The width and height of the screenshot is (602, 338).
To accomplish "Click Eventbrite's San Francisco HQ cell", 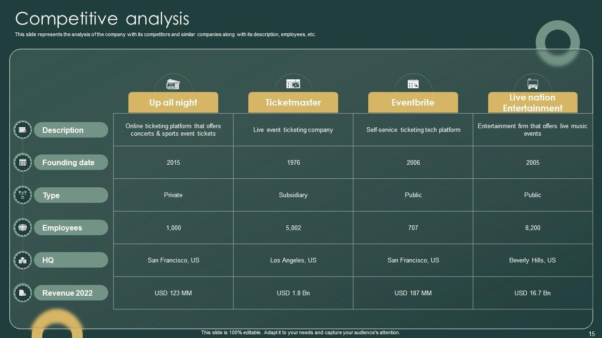I will point(413,260).
